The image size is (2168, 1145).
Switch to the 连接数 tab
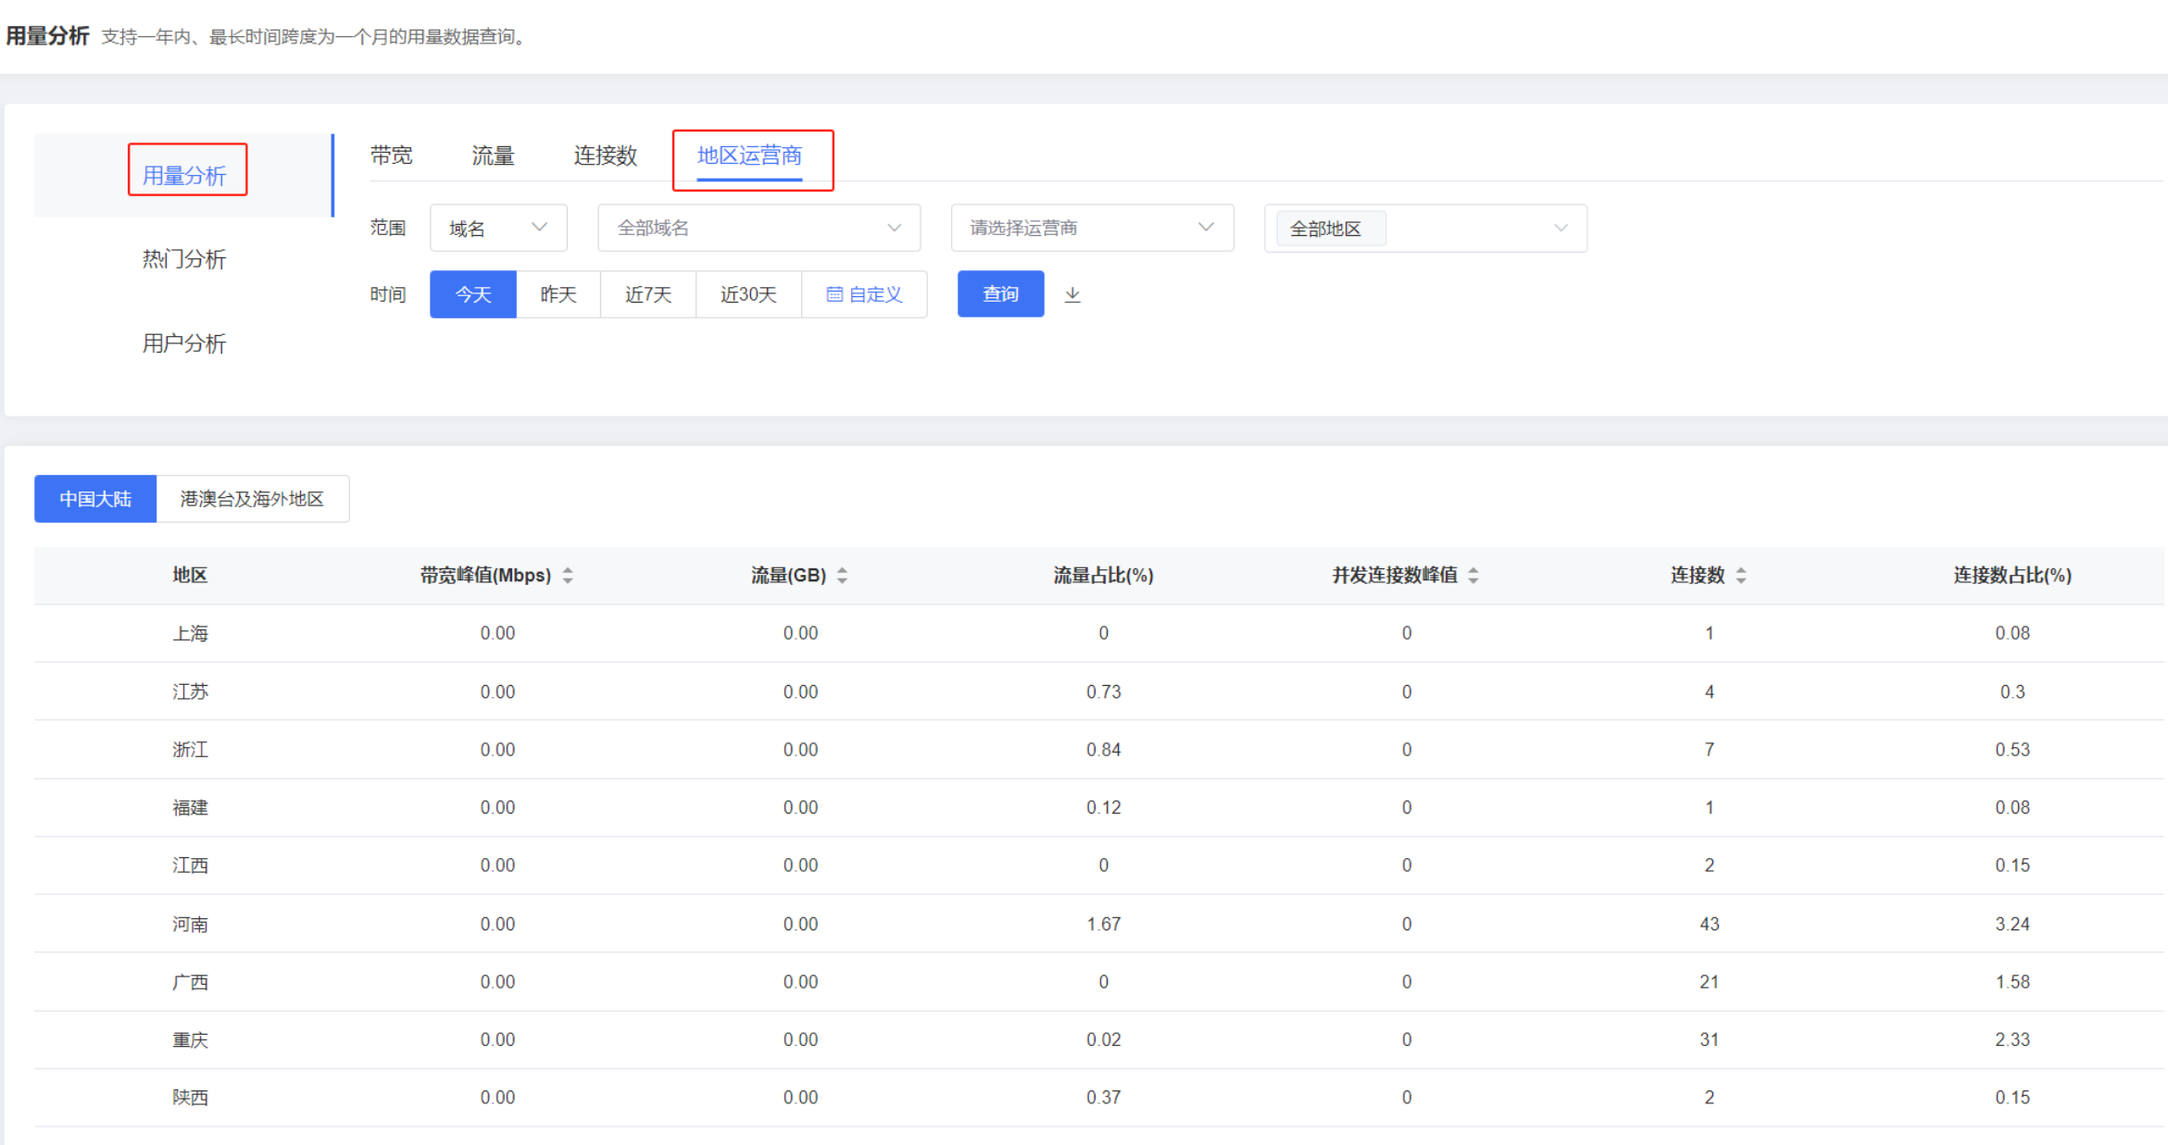pyautogui.click(x=605, y=155)
